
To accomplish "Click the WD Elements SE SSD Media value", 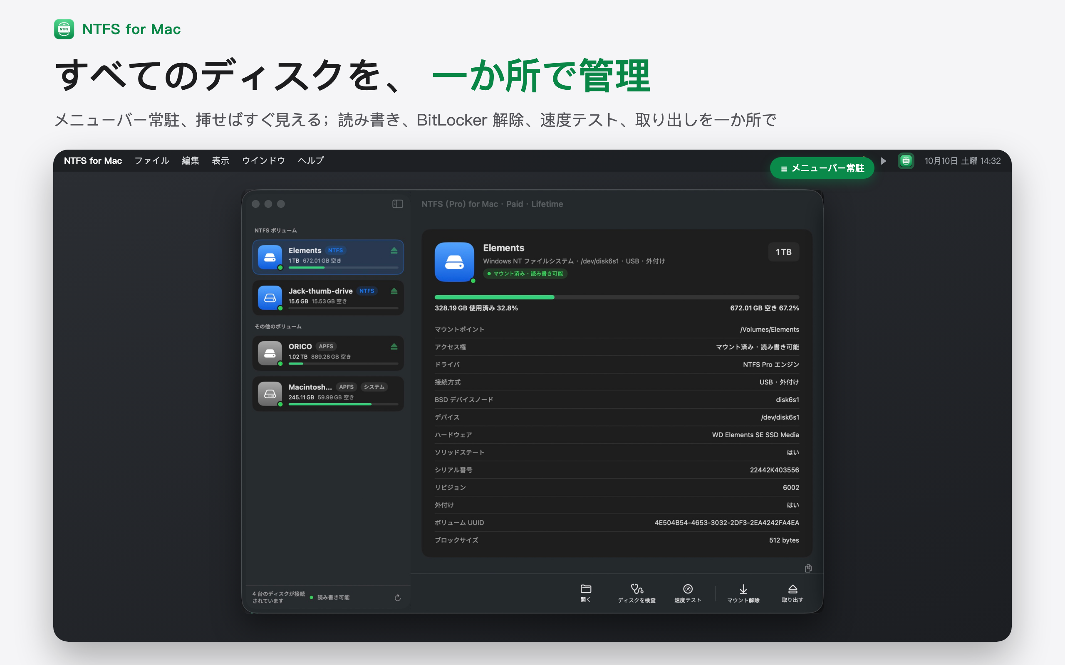I will point(755,435).
